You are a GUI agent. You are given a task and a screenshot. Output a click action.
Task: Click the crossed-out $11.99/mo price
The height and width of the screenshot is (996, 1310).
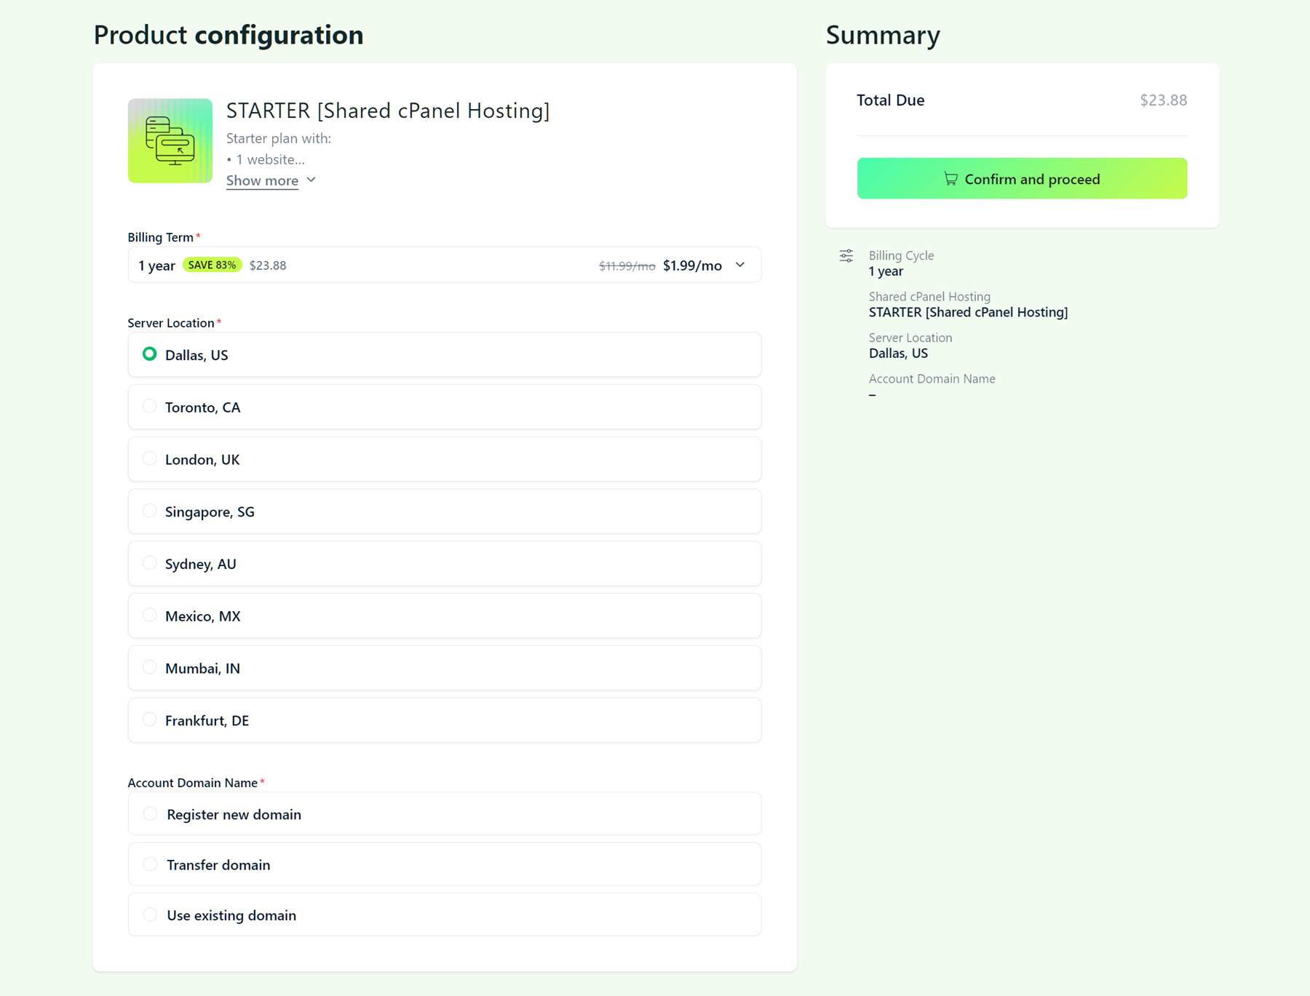(x=627, y=266)
